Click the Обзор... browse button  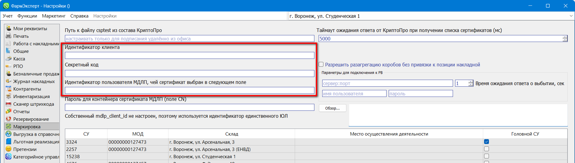pos(332,108)
